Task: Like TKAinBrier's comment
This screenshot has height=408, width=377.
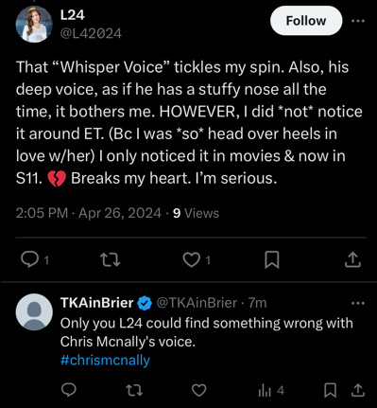Action: click(199, 390)
